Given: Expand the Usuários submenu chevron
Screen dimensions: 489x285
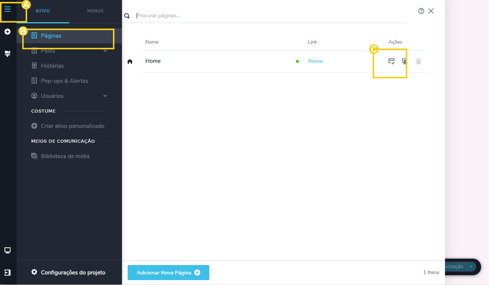Looking at the screenshot, I should point(105,96).
